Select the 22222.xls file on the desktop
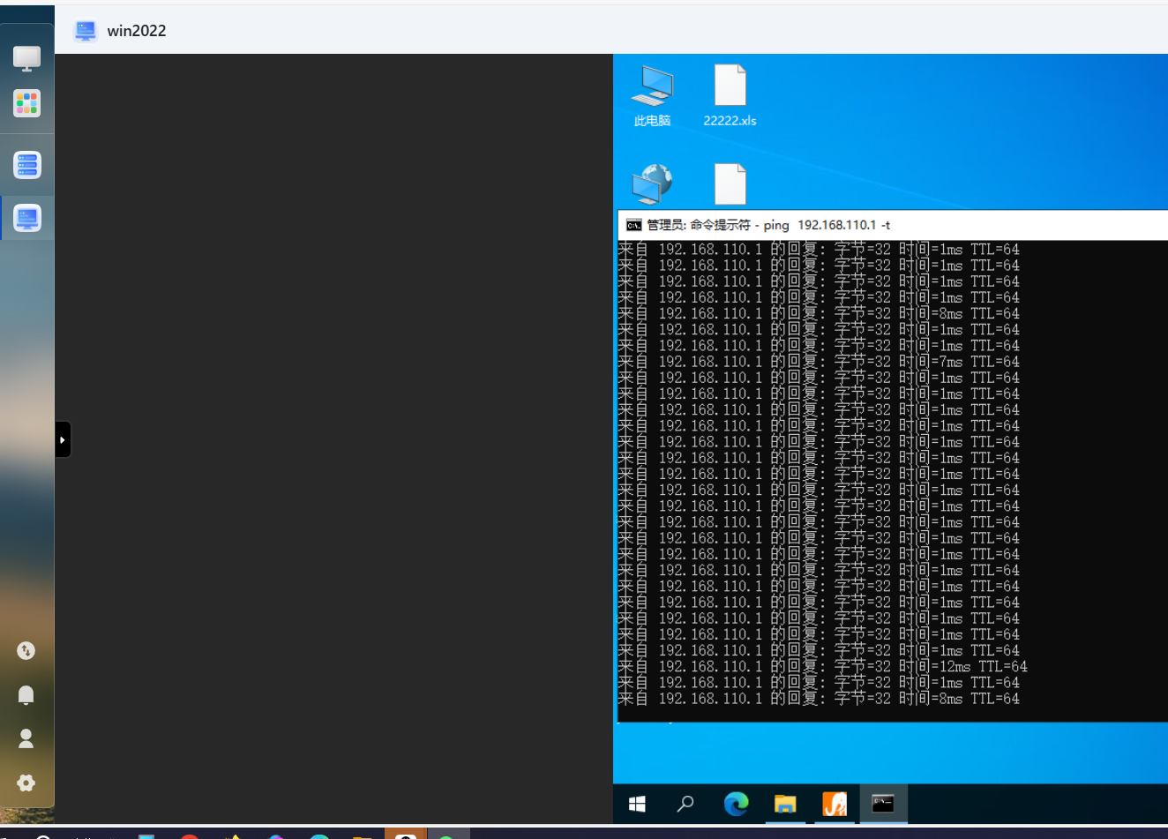Viewport: 1168px width, 839px height. pos(730,95)
